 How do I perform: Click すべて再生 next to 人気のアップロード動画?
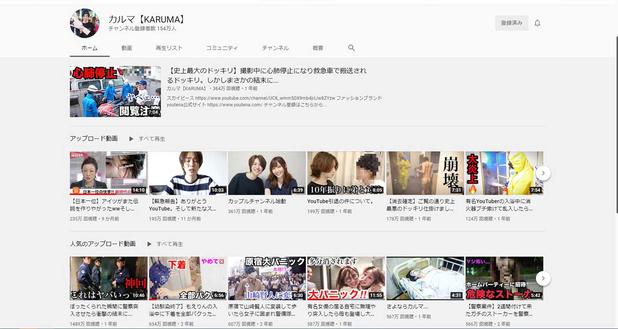click(170, 244)
